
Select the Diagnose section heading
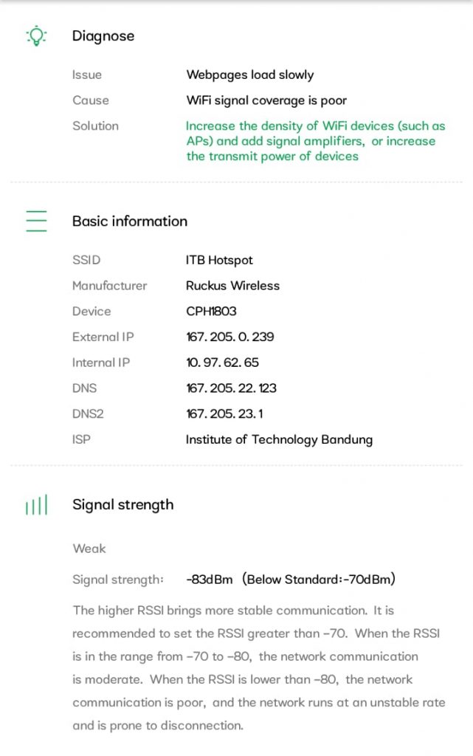pyautogui.click(x=103, y=35)
